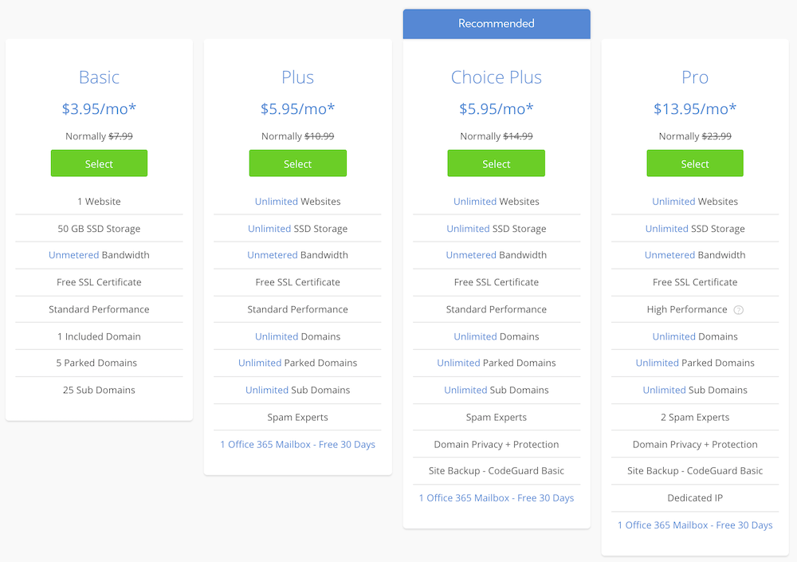Click the Choice Plus plan heading
This screenshot has width=797, height=562.
point(497,77)
